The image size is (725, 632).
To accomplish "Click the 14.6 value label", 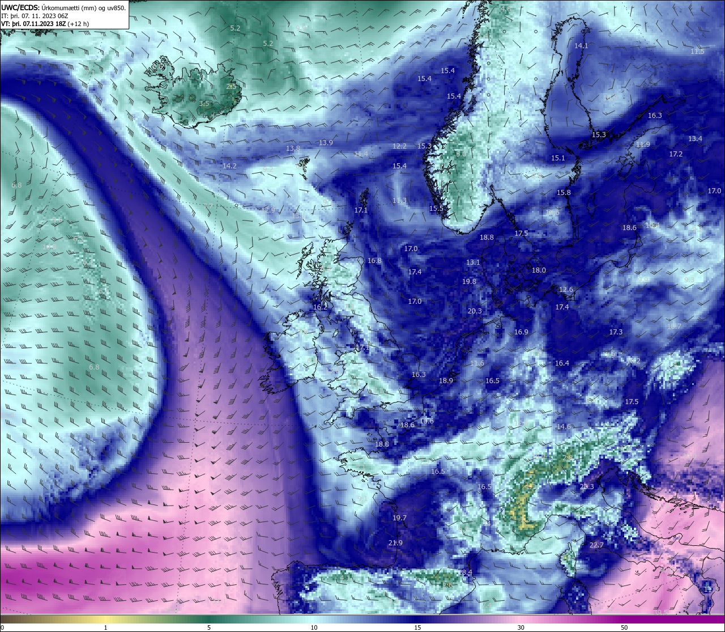I will (x=563, y=427).
